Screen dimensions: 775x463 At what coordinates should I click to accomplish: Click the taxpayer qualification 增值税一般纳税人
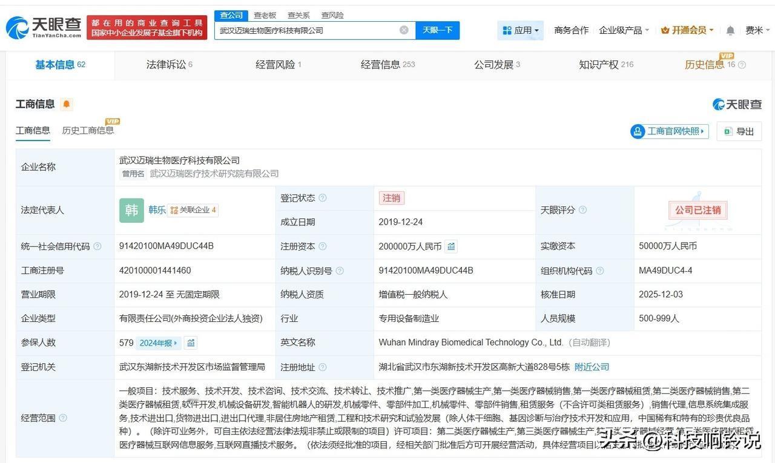pyautogui.click(x=413, y=295)
